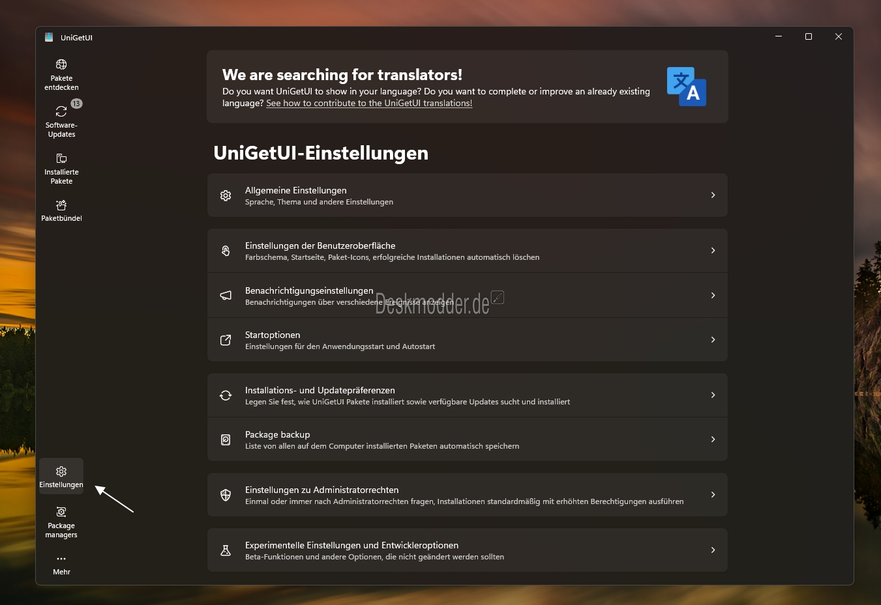Click the shield icon for Administratorrechten

point(226,495)
